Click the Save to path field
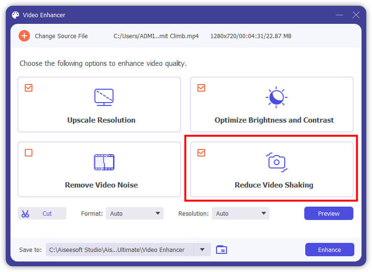 click(x=119, y=250)
